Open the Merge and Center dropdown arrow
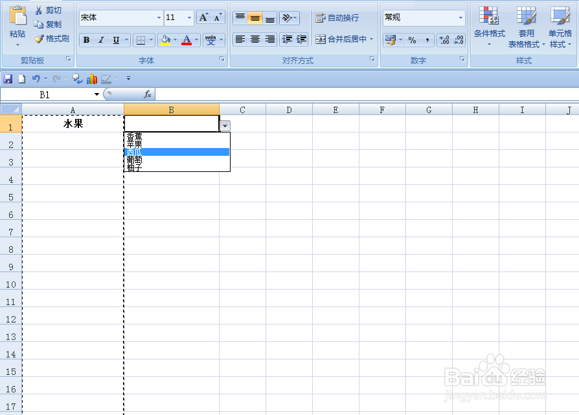The width and height of the screenshot is (579, 415). (372, 39)
